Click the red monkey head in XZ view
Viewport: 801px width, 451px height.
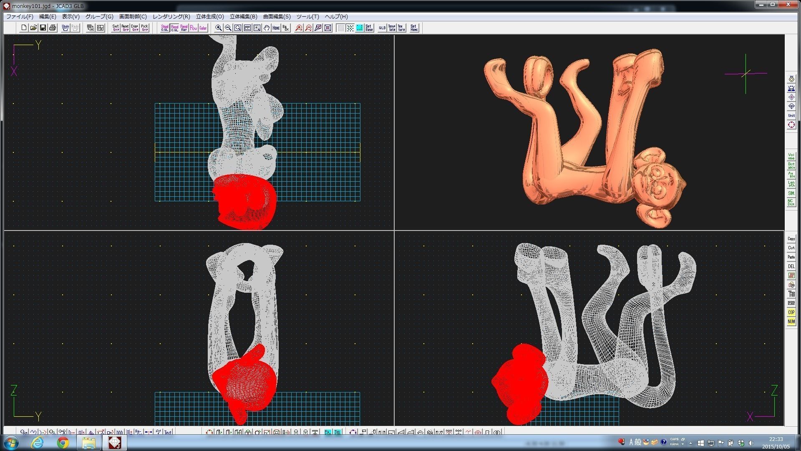[519, 384]
